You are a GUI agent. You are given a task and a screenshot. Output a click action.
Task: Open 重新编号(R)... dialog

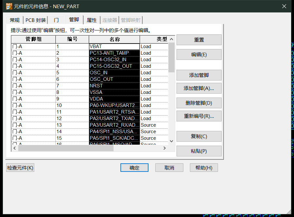199,116
